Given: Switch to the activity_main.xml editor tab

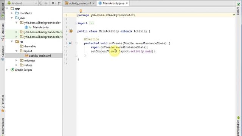Looking at the screenshot, I should [x=80, y=3].
